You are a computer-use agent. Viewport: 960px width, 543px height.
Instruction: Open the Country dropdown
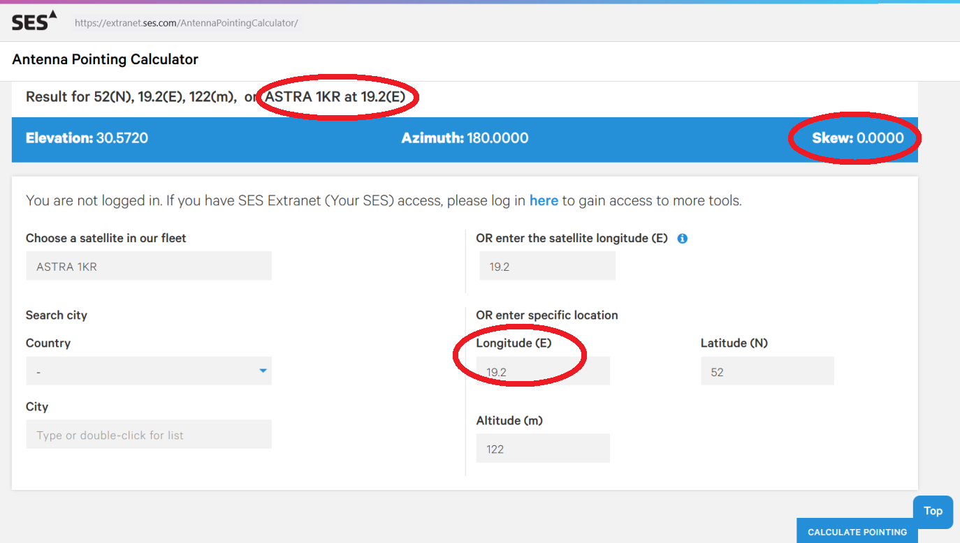(x=149, y=371)
